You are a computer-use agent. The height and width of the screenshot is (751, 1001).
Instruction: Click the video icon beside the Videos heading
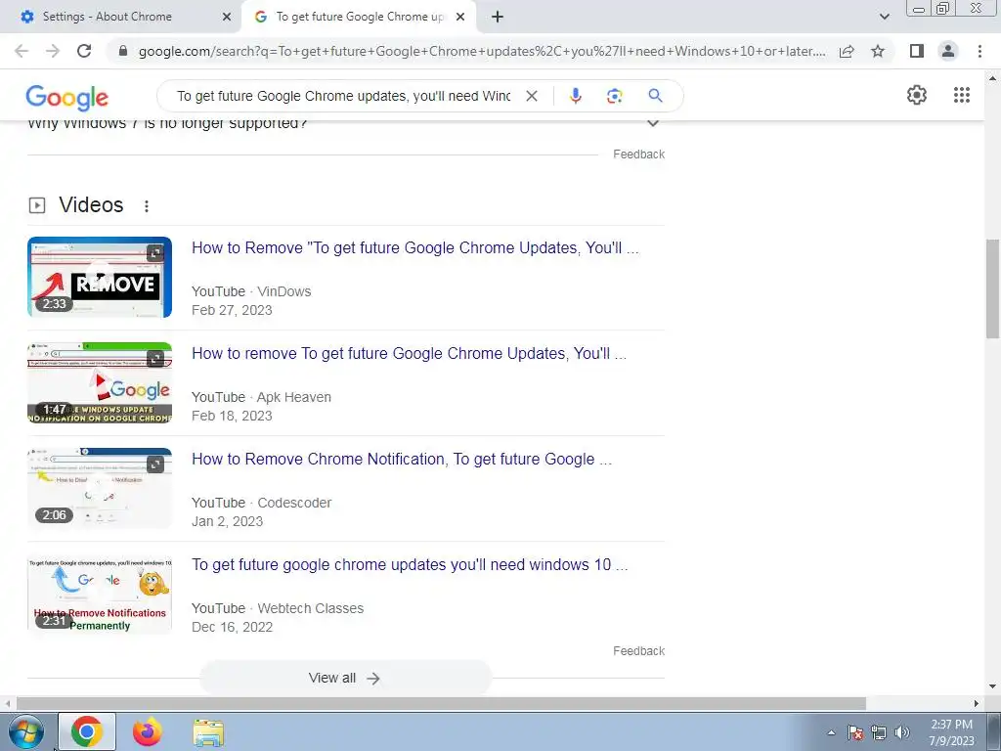click(x=37, y=205)
